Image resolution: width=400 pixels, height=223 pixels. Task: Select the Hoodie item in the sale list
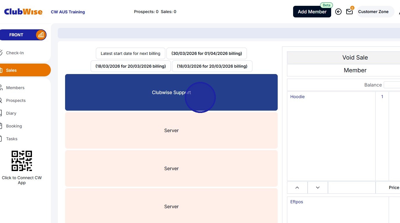click(297, 97)
